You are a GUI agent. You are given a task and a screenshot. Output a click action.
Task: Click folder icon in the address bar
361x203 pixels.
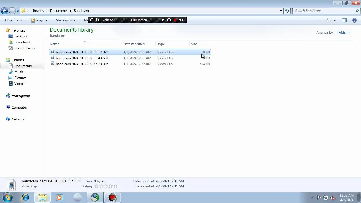[23, 11]
